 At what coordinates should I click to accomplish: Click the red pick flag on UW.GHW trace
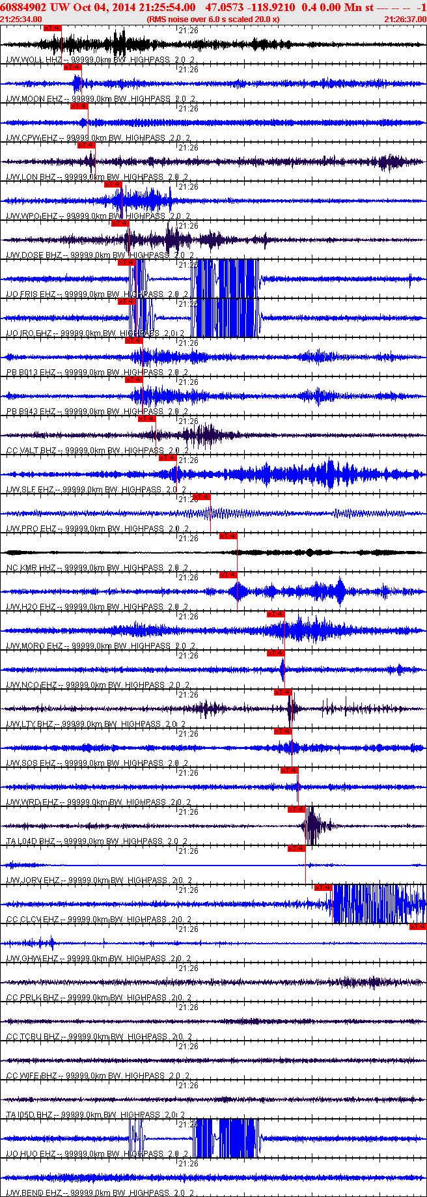pyautogui.click(x=418, y=927)
